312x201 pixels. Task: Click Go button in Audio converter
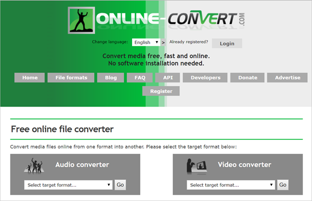point(120,185)
